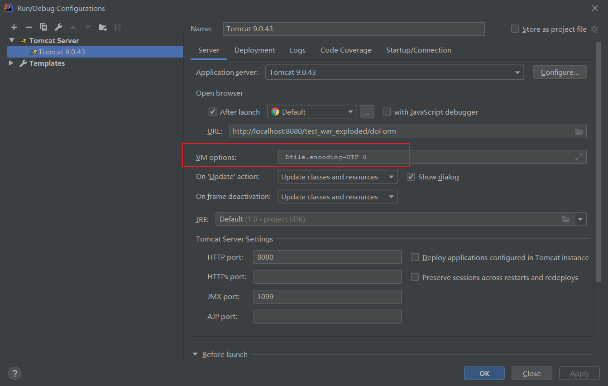Click the IntelliJ logo in title bar
This screenshot has height=386, width=608.
pos(8,8)
